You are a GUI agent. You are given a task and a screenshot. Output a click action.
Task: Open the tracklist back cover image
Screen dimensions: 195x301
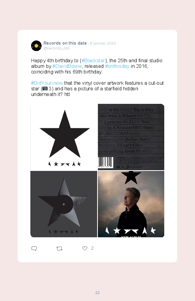(131, 137)
